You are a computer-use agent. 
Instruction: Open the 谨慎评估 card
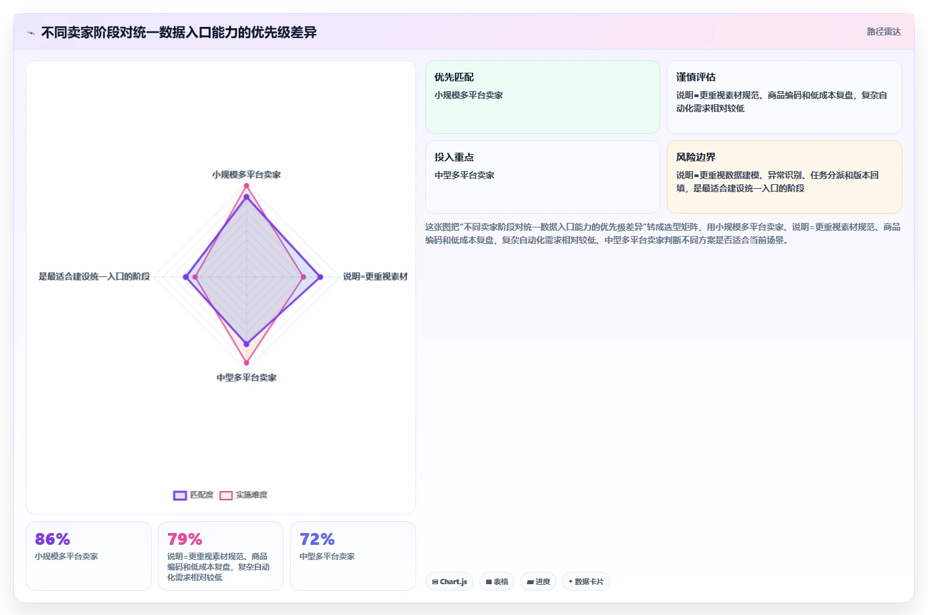click(784, 97)
